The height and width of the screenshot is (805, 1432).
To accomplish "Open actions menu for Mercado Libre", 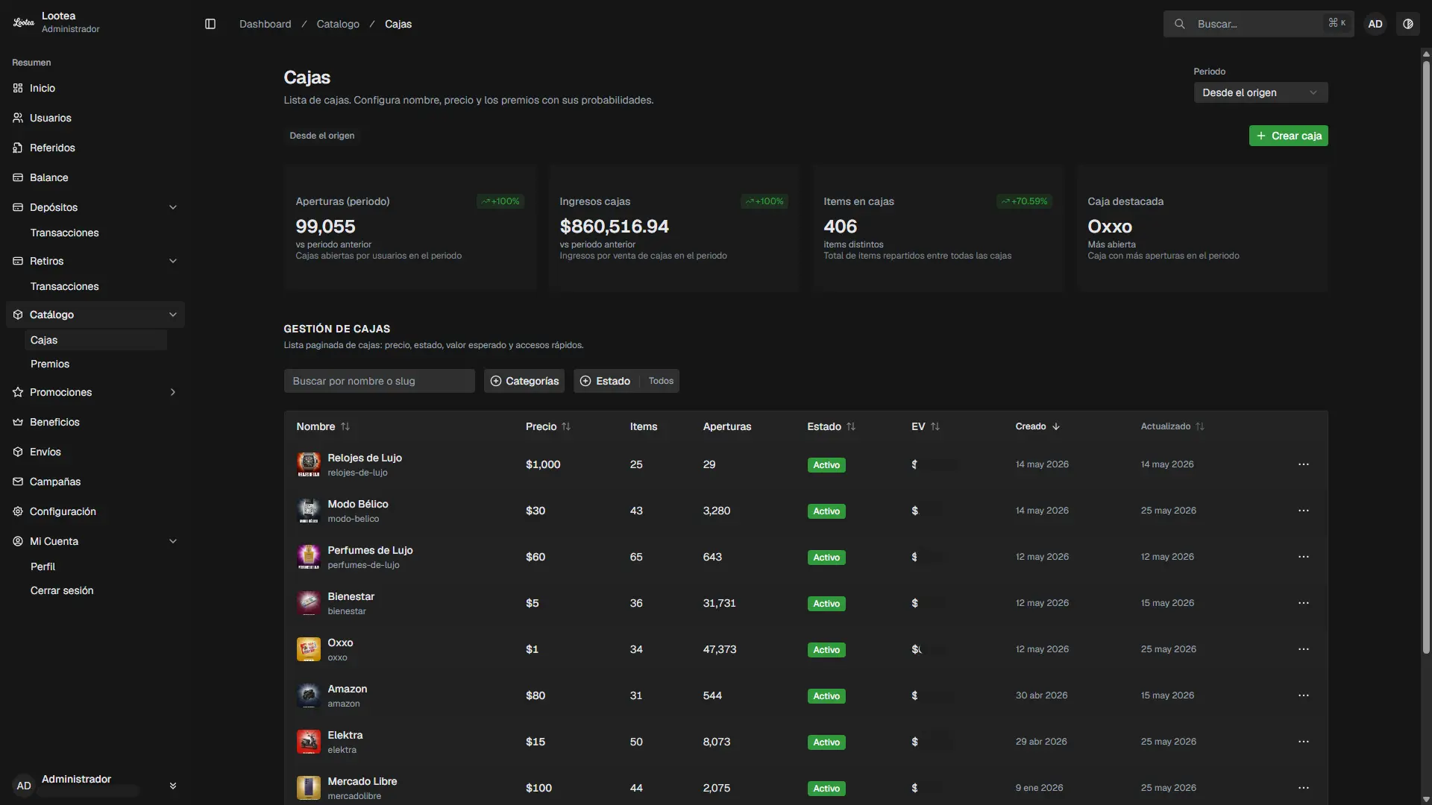I will (1303, 788).
